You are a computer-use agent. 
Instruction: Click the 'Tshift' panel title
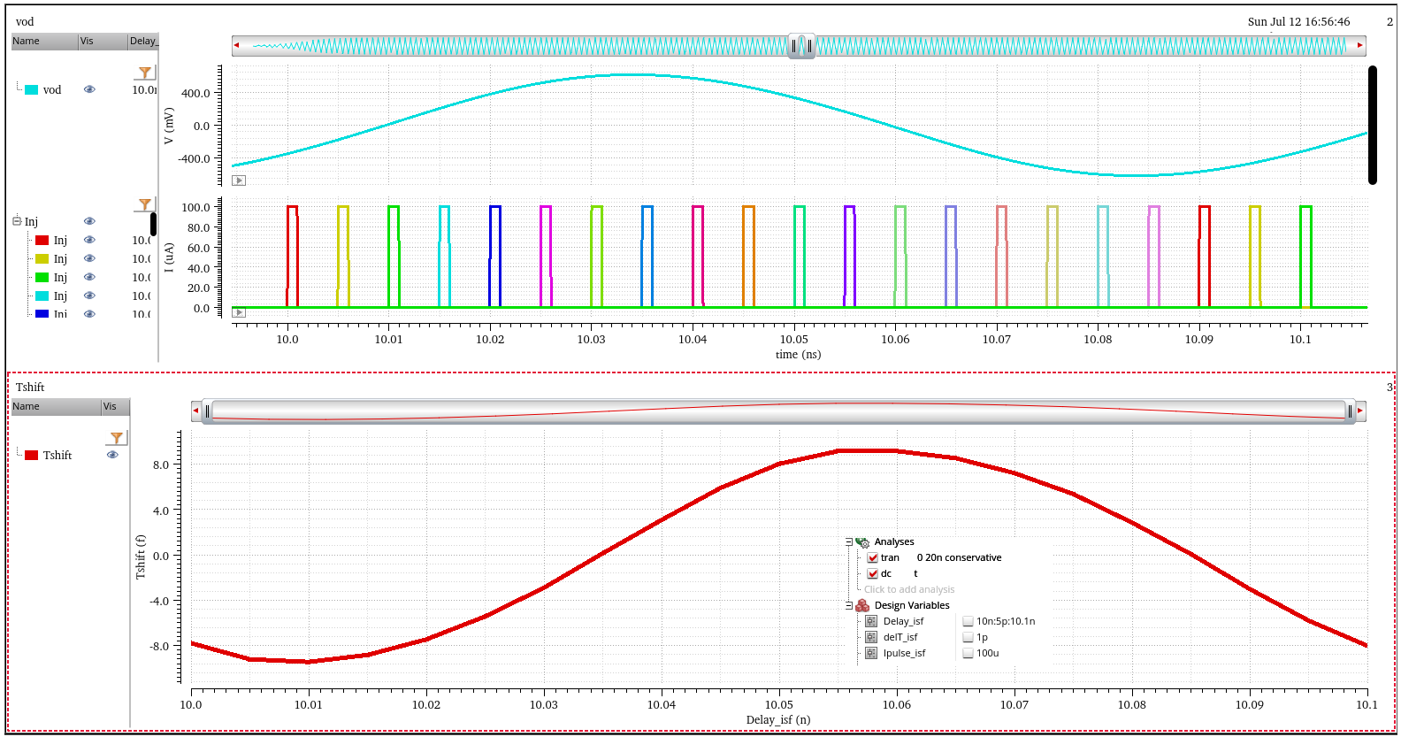tap(30, 387)
